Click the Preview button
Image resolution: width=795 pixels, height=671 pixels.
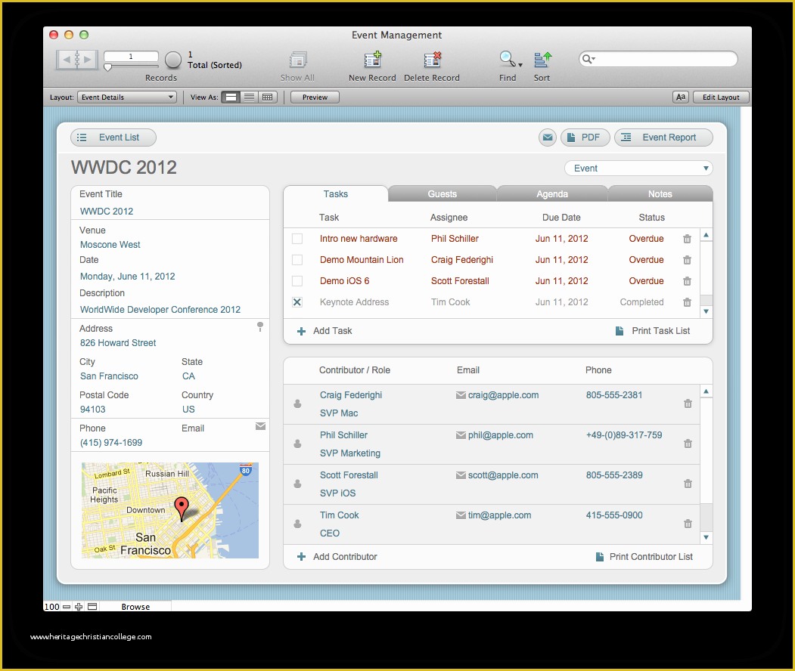coord(315,97)
